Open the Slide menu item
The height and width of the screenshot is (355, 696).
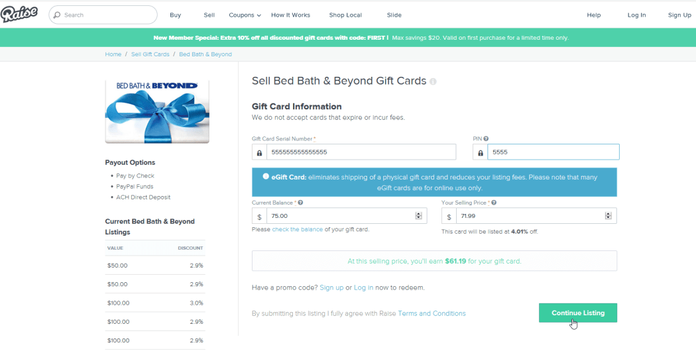pyautogui.click(x=394, y=15)
